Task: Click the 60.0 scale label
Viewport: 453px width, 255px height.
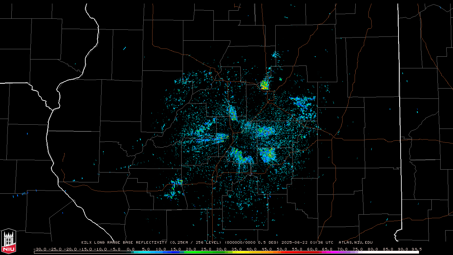Action: [x=313, y=249]
